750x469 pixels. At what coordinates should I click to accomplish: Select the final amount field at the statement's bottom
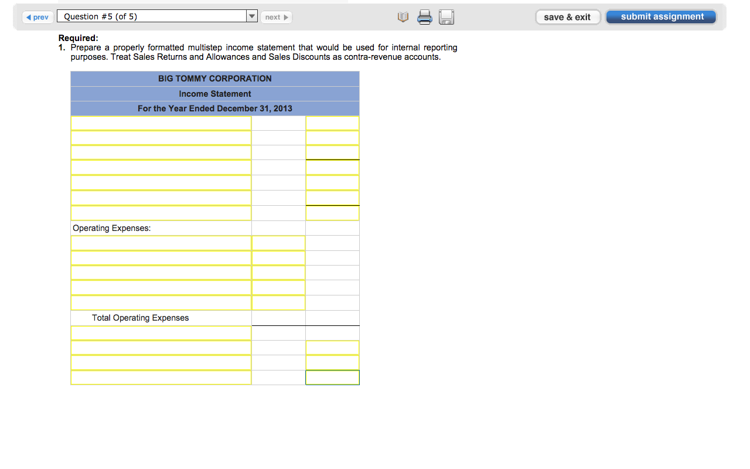[332, 378]
